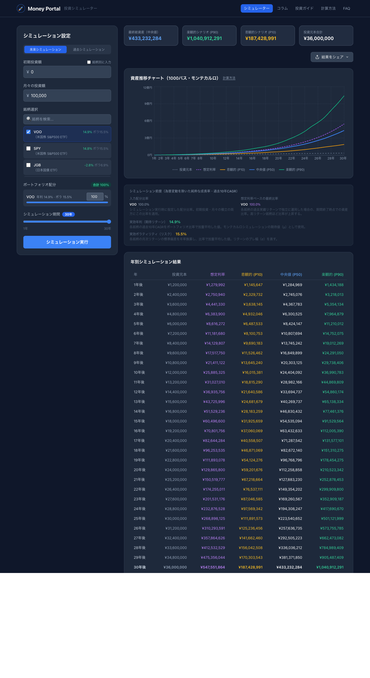Click the 実効年利 value 14.9%
This screenshot has height=678, width=370.
[x=175, y=222]
